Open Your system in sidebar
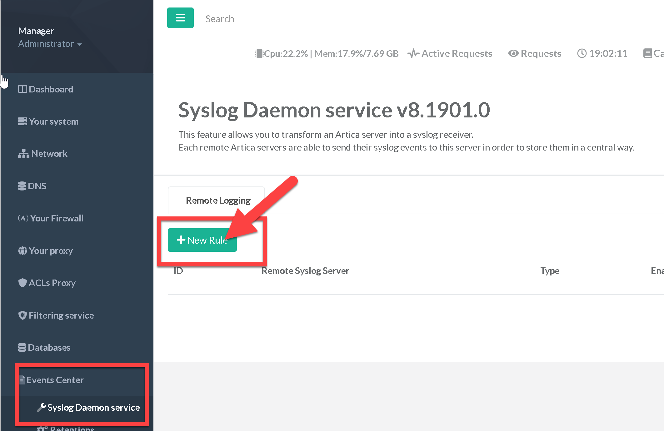The height and width of the screenshot is (431, 664). coord(48,121)
